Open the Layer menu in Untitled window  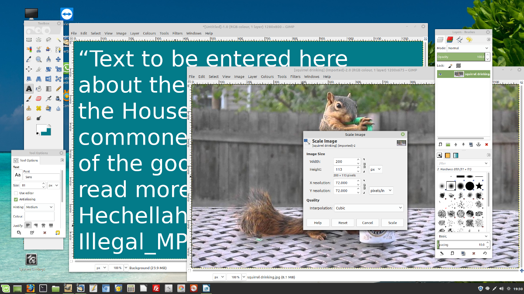(134, 33)
